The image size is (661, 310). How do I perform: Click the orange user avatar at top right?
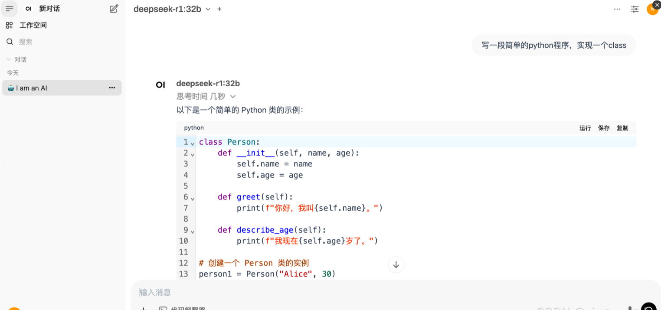point(652,9)
